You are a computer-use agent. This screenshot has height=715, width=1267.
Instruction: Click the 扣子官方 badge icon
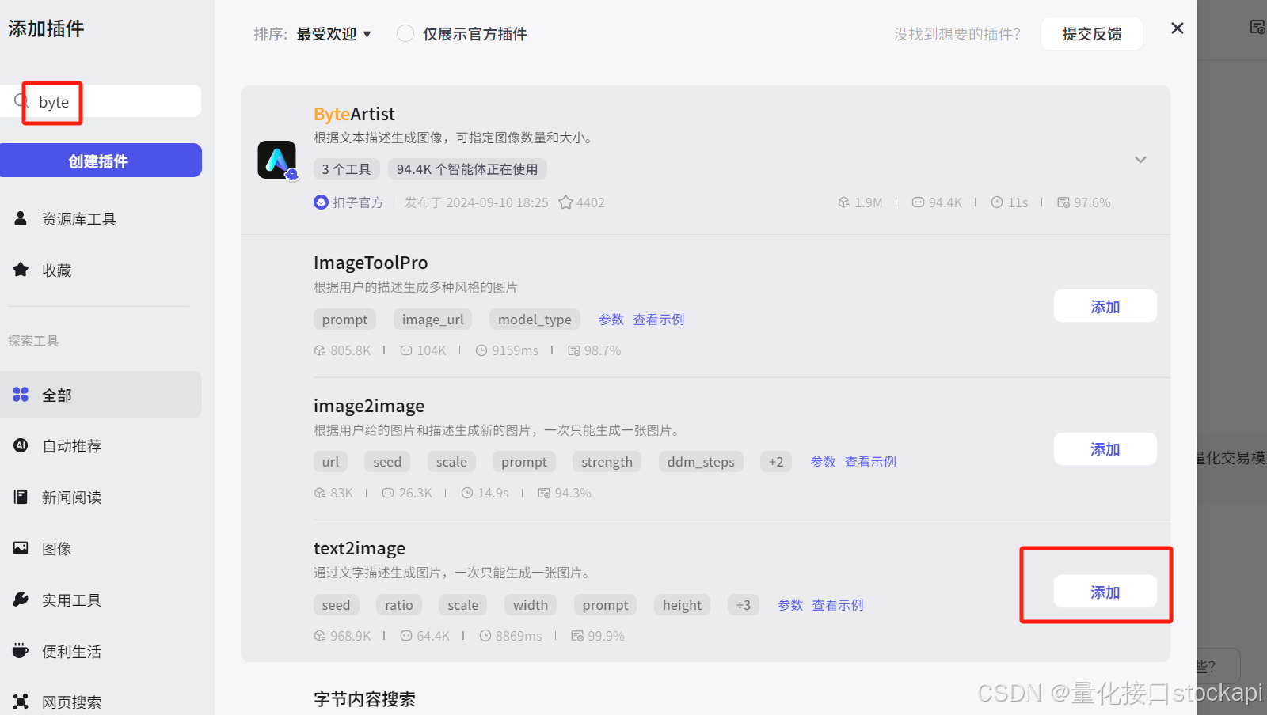coord(321,202)
